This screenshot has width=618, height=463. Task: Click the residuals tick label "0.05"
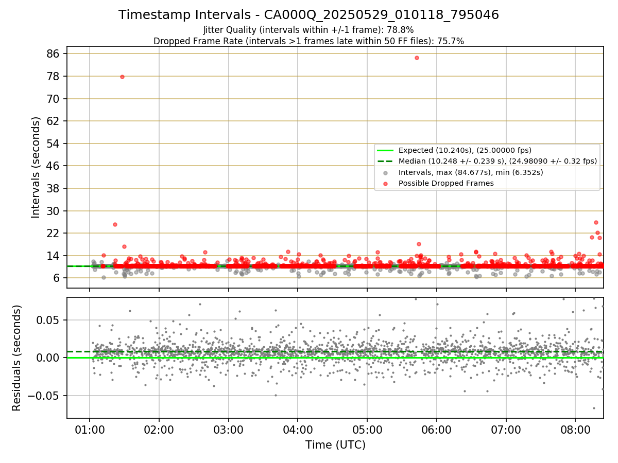click(x=49, y=320)
